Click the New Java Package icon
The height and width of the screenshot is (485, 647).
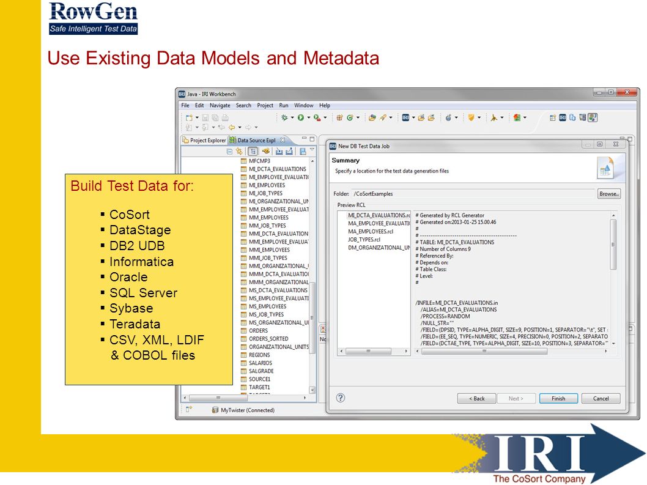click(x=339, y=117)
